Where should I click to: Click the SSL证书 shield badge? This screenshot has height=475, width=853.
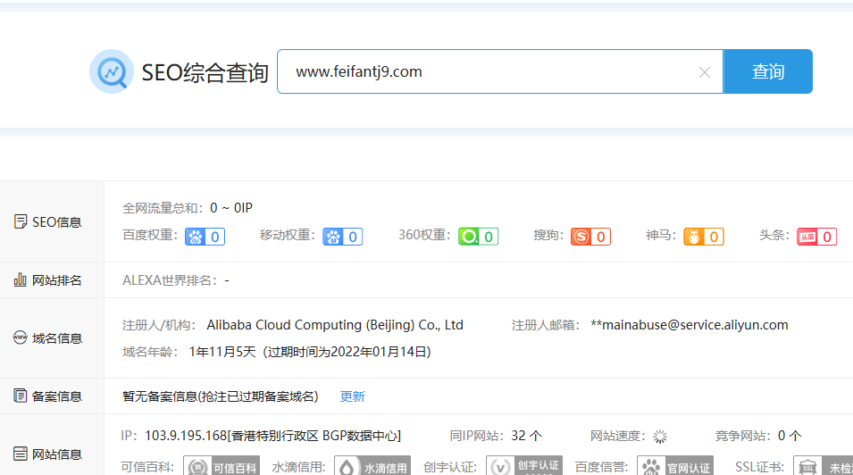pyautogui.click(x=824, y=467)
